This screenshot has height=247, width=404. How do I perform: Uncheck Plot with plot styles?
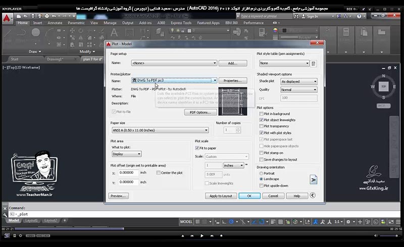pyautogui.click(x=261, y=133)
